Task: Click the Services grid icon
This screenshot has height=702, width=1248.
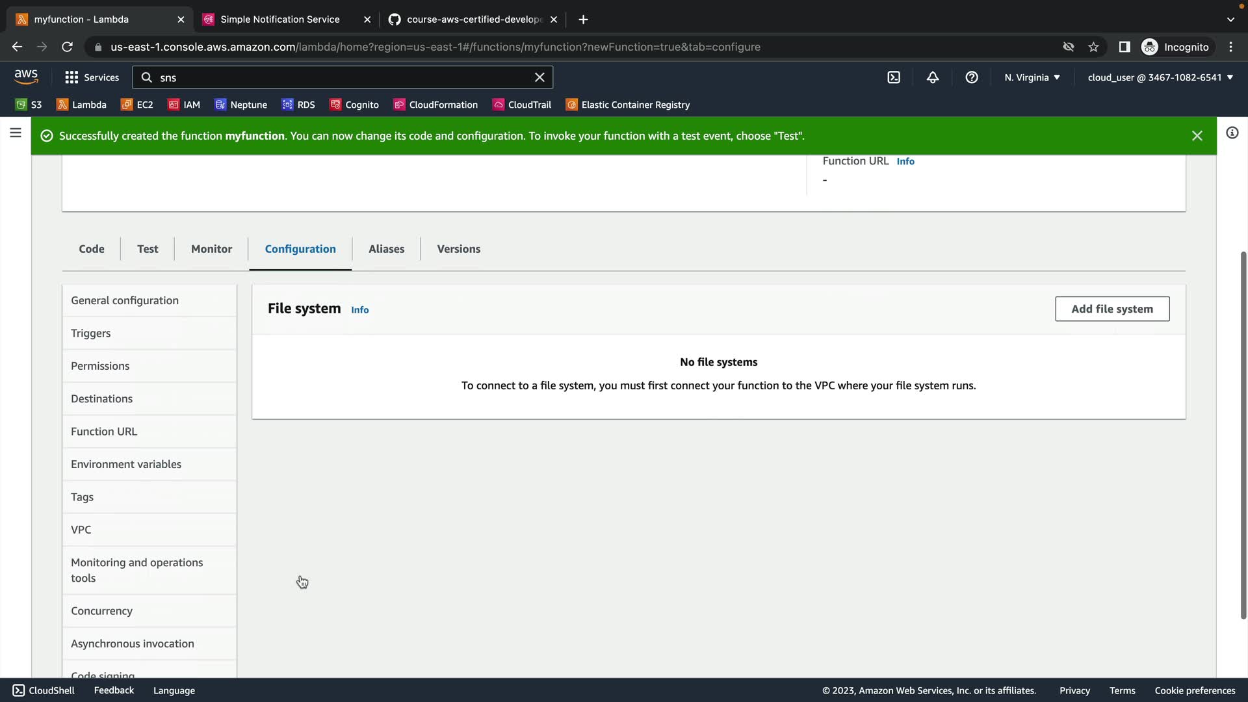Action: 71,77
